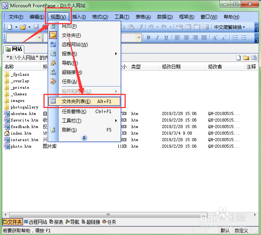The image size is (261, 235).
Task: Click the Save disk toolbar icon
Action: pyautogui.click(x=36, y=27)
